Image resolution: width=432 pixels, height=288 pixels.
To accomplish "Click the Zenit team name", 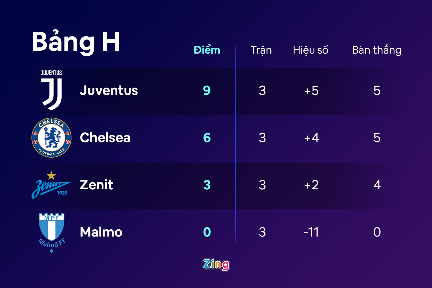I will click(x=96, y=185).
